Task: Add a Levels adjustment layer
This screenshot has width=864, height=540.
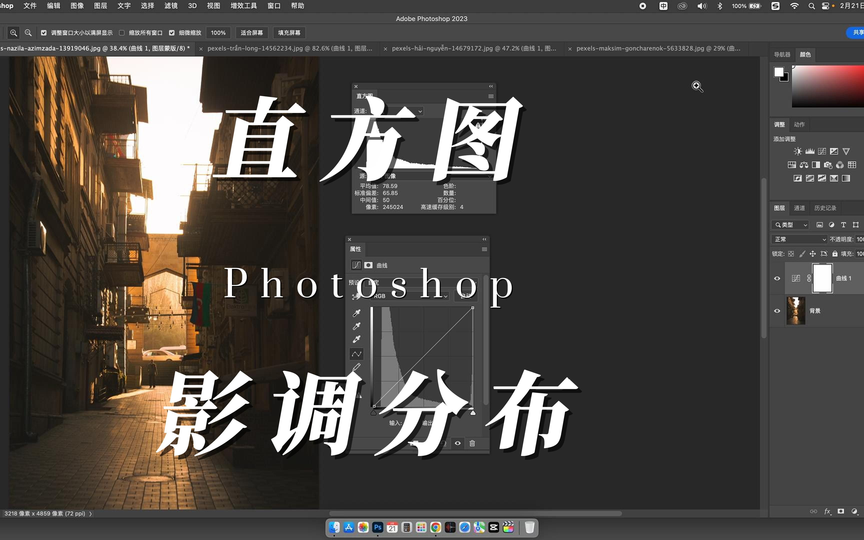Action: [x=810, y=151]
